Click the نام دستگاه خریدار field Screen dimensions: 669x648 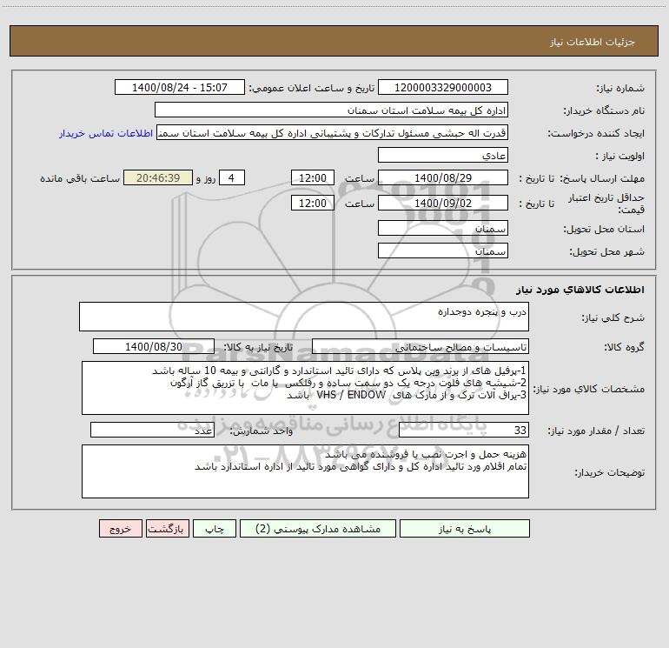point(331,110)
